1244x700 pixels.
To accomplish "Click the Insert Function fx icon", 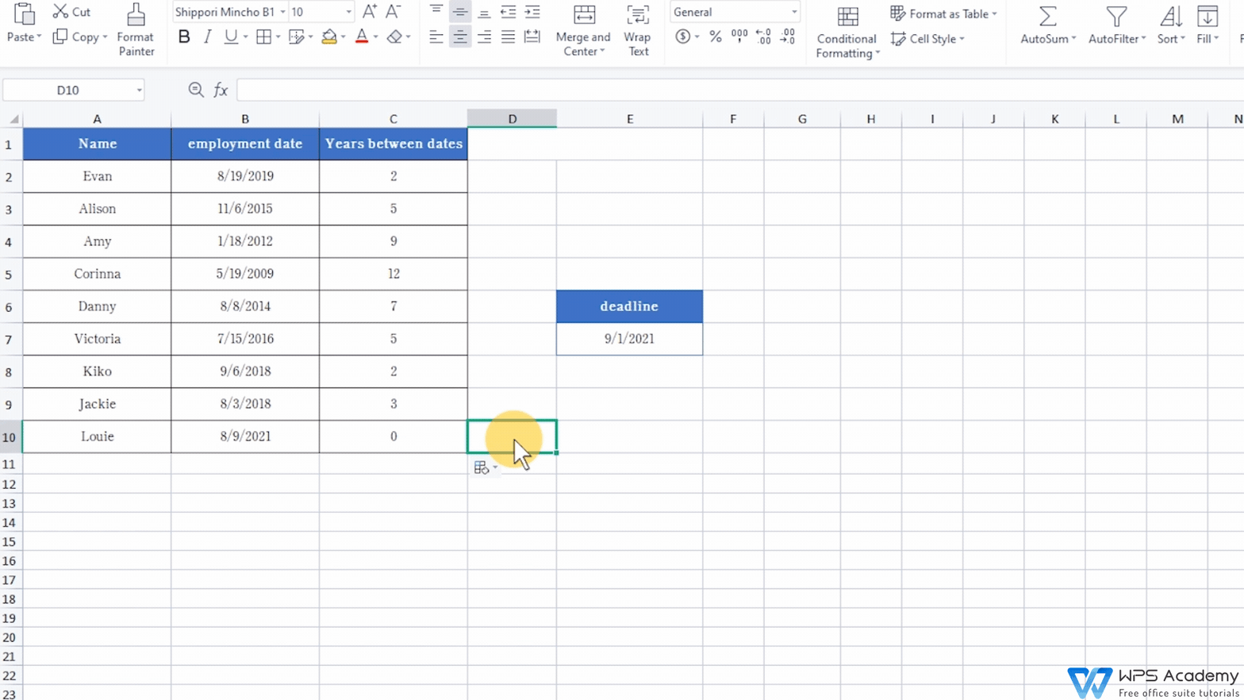I will coord(221,90).
